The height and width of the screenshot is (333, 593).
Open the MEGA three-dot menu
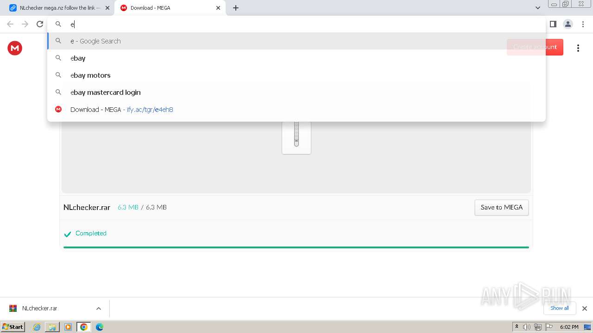578,48
